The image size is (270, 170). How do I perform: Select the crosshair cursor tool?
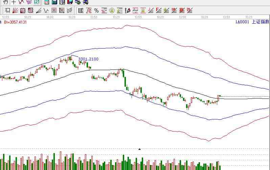pos(14,2)
